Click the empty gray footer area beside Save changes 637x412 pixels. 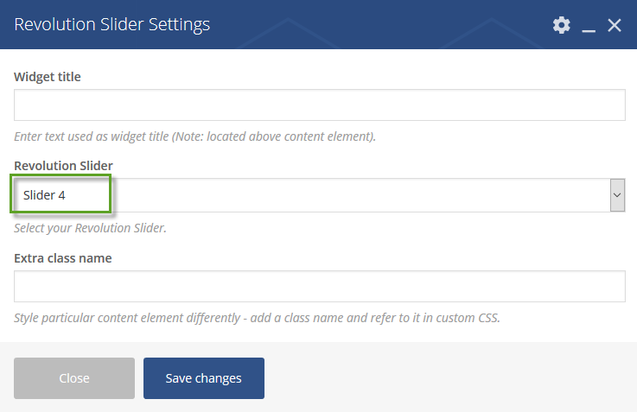(447, 378)
